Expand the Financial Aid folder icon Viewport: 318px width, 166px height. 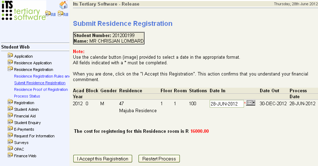tap(10, 115)
